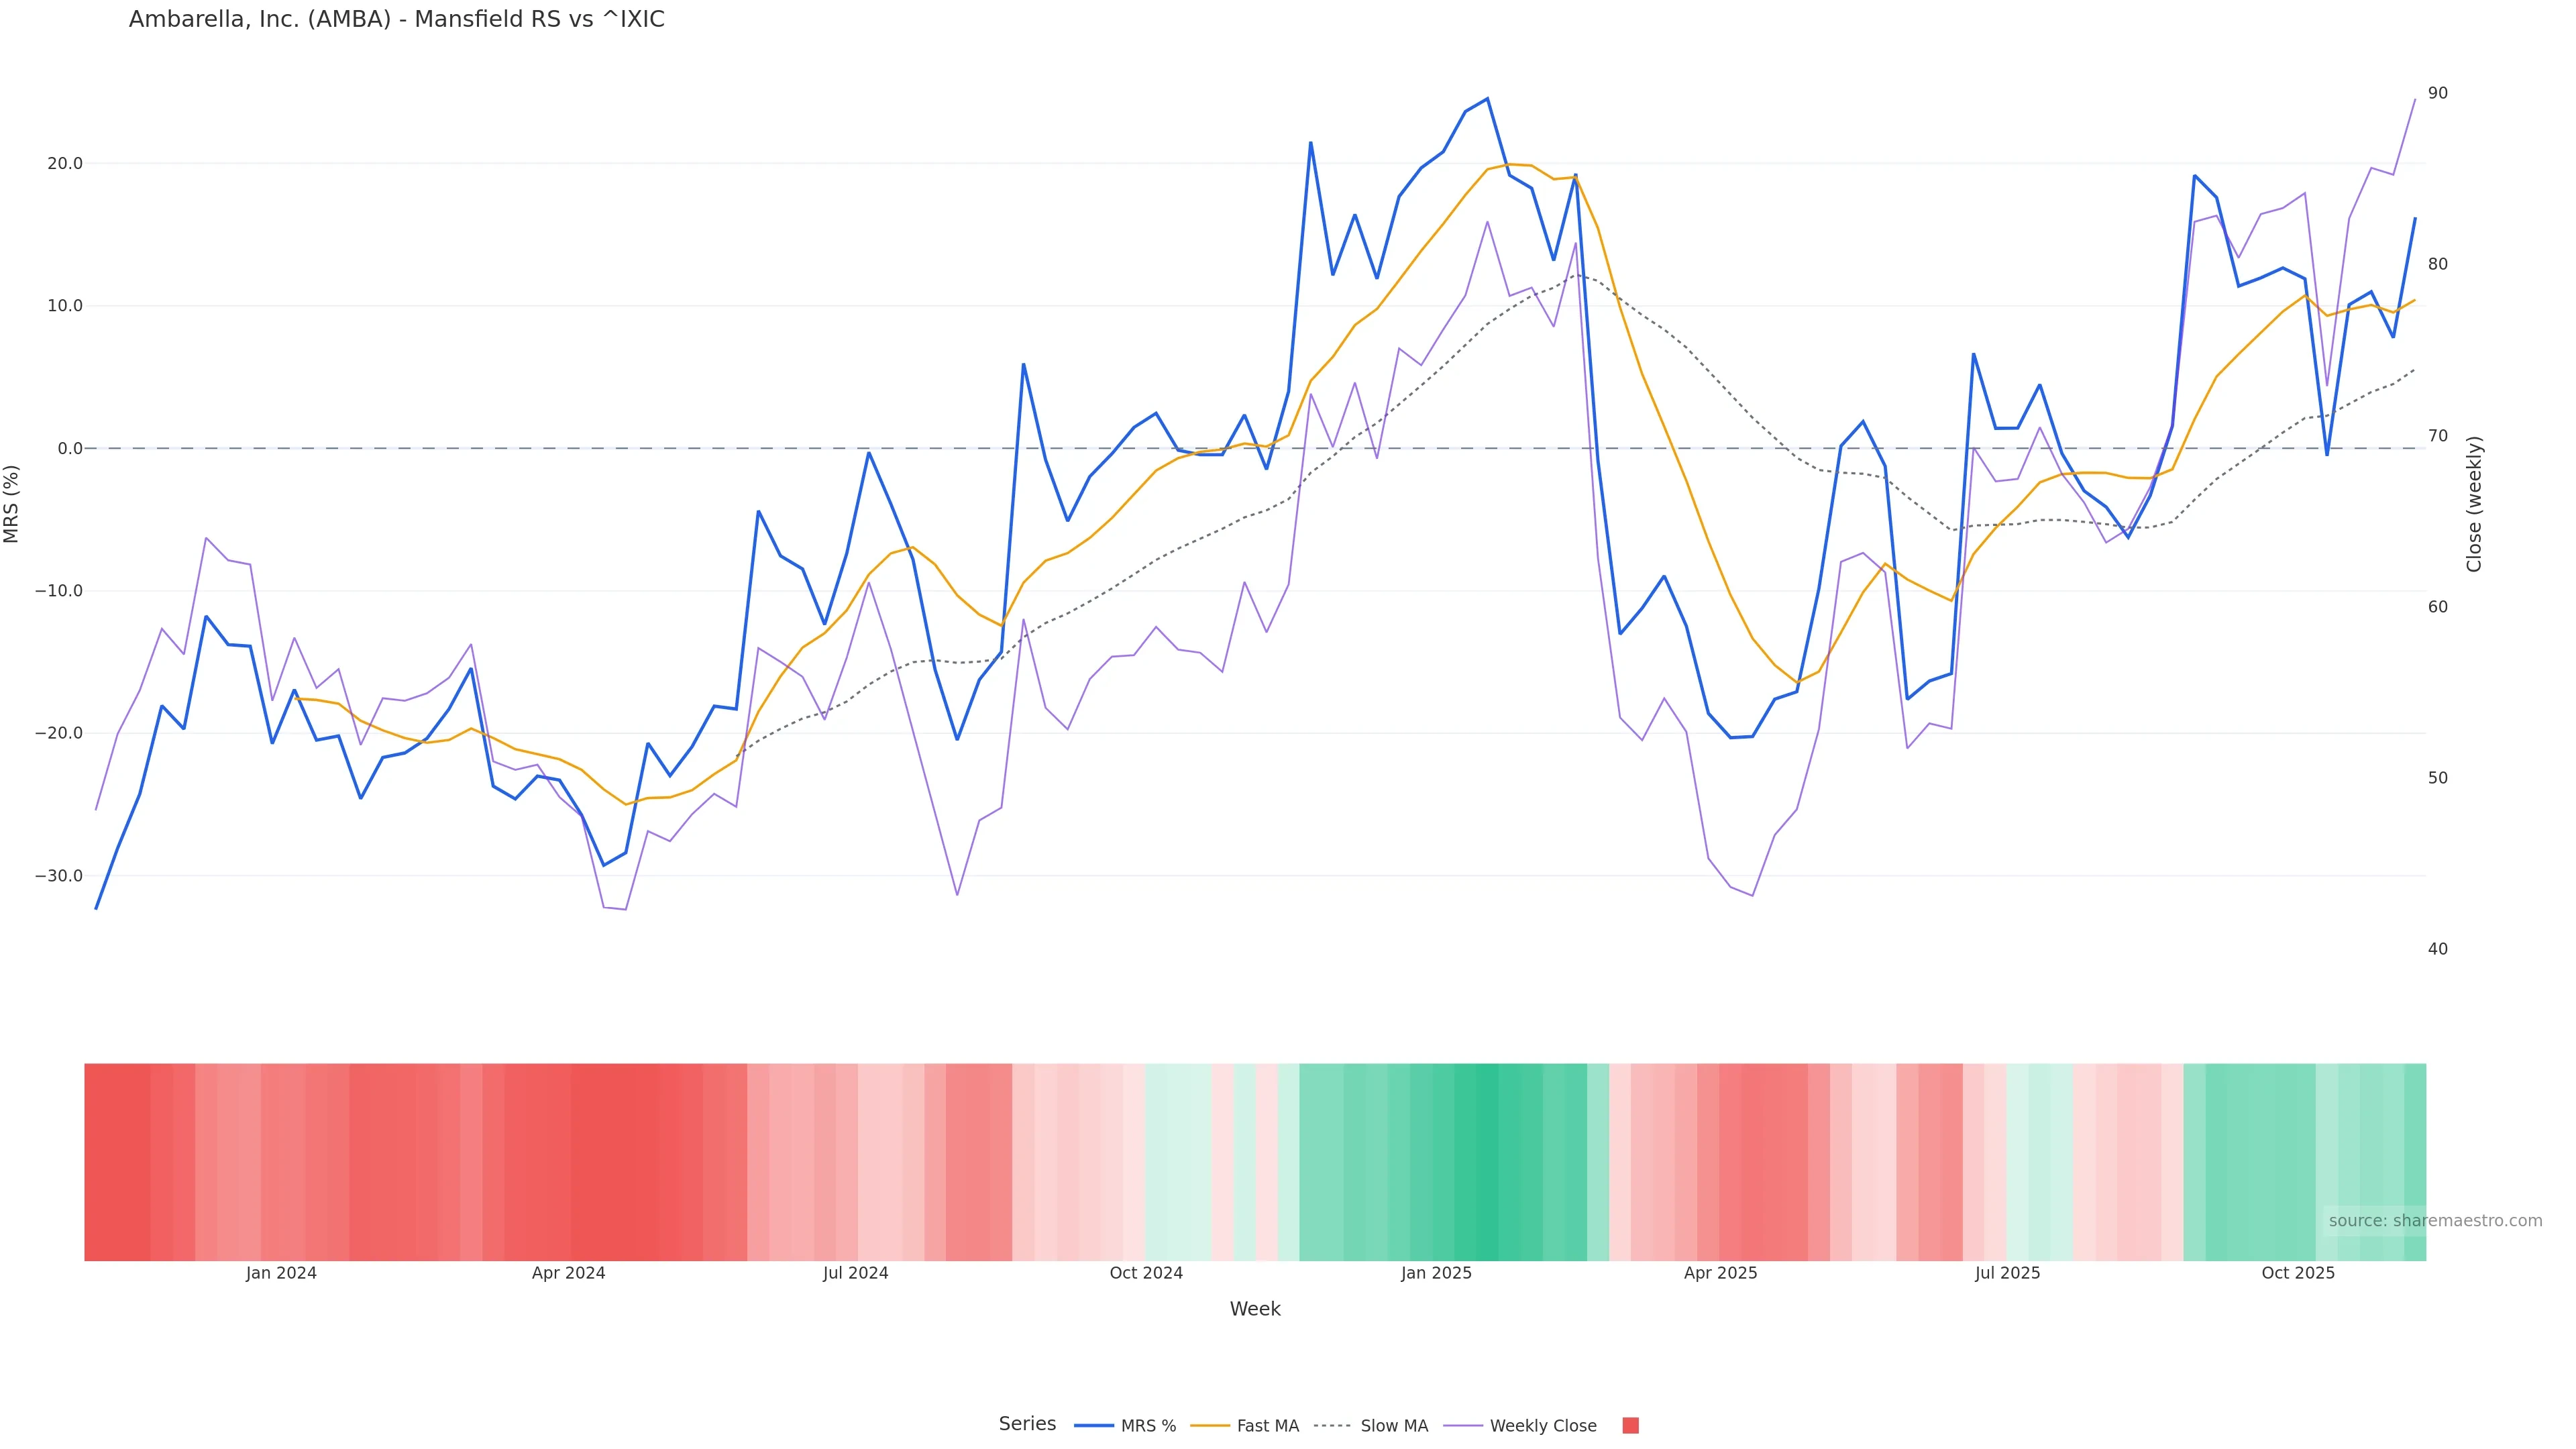The image size is (2576, 1449).
Task: Click the chart title mentioning Ambarella
Action: 396,20
